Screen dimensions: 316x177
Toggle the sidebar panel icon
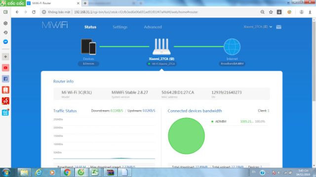5,12
